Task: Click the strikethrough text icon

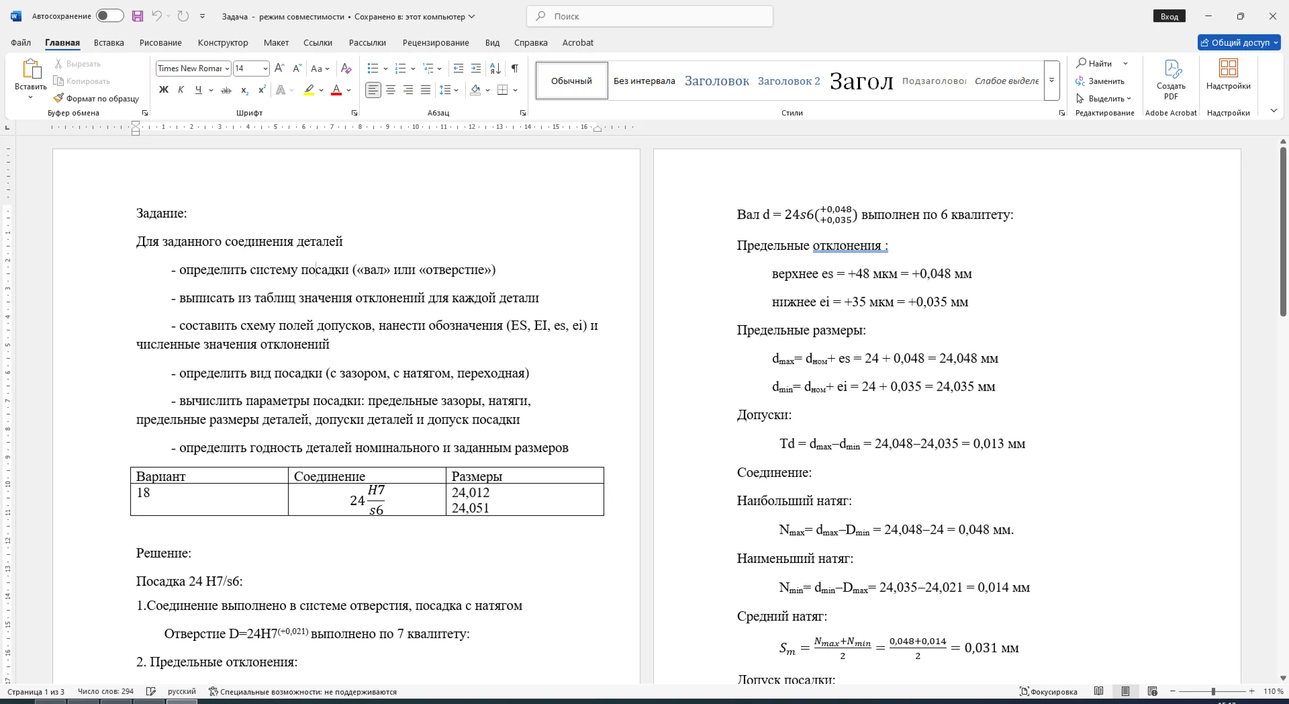Action: [x=226, y=90]
